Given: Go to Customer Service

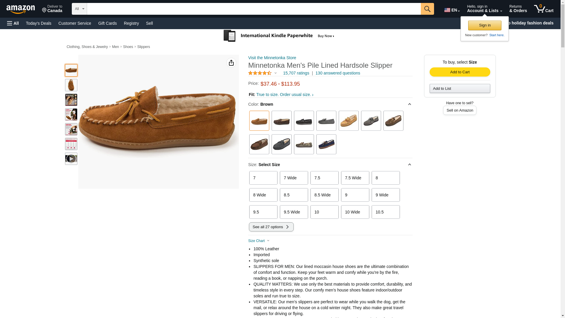Looking at the screenshot, I should (75, 23).
